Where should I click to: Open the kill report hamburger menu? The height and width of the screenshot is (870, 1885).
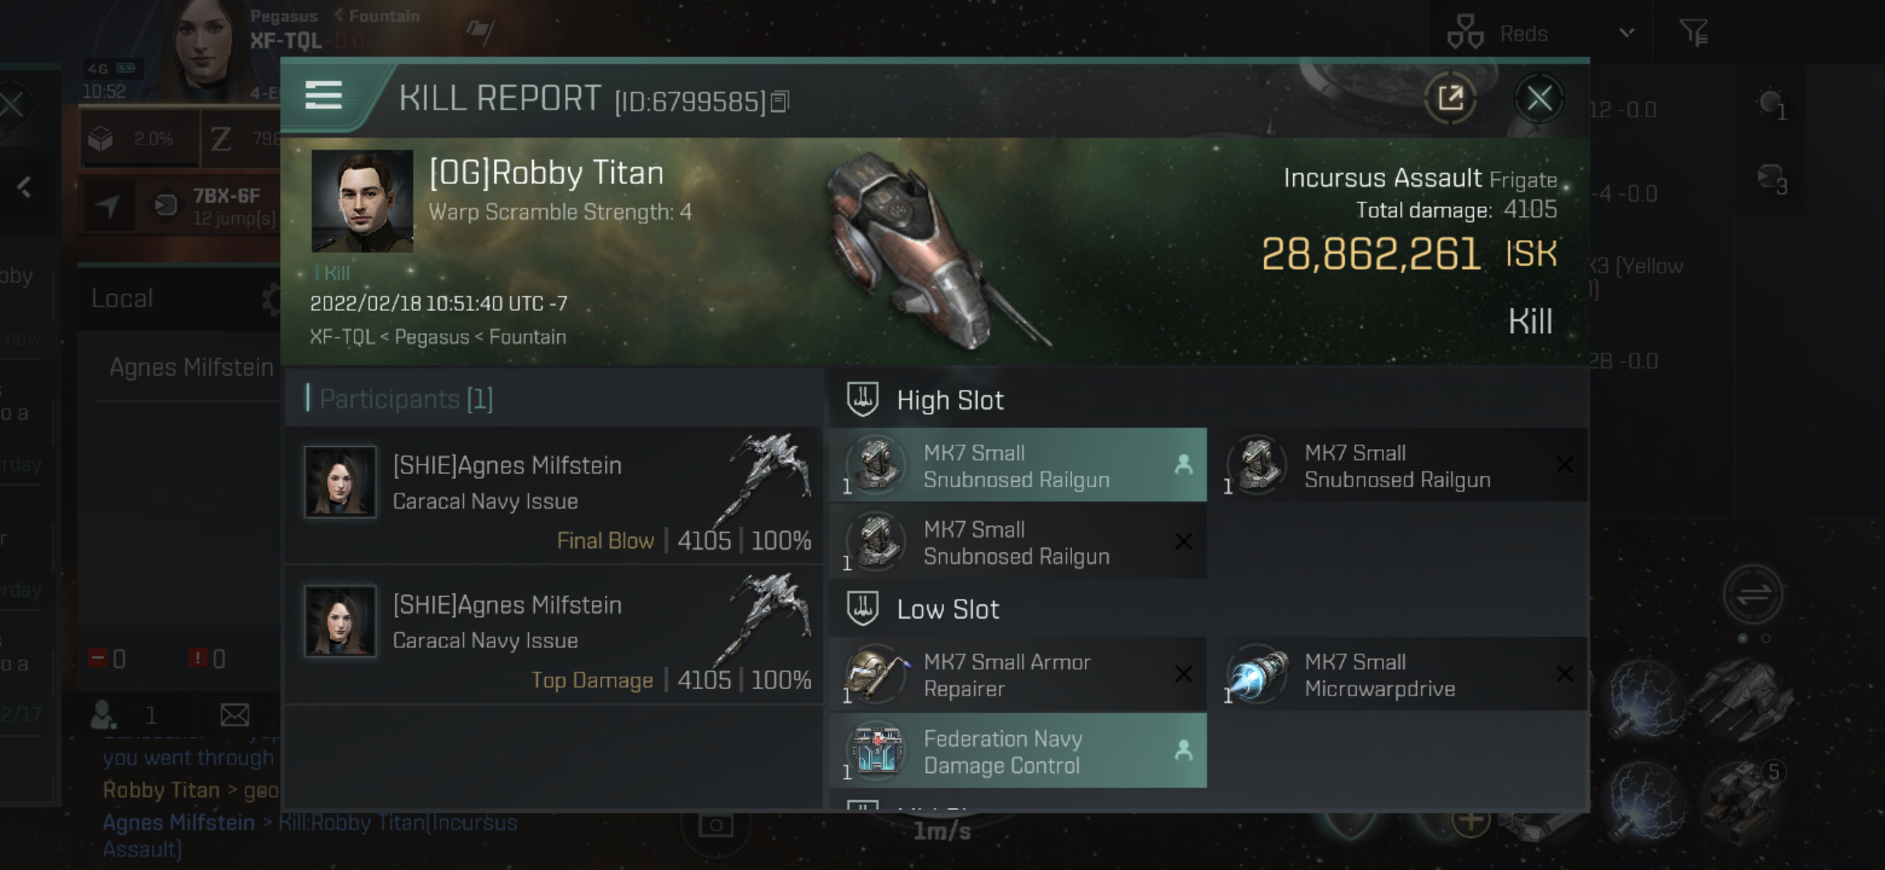(323, 96)
